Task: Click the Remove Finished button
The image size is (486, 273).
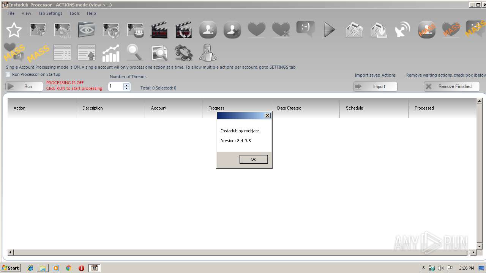Action: tap(451, 86)
